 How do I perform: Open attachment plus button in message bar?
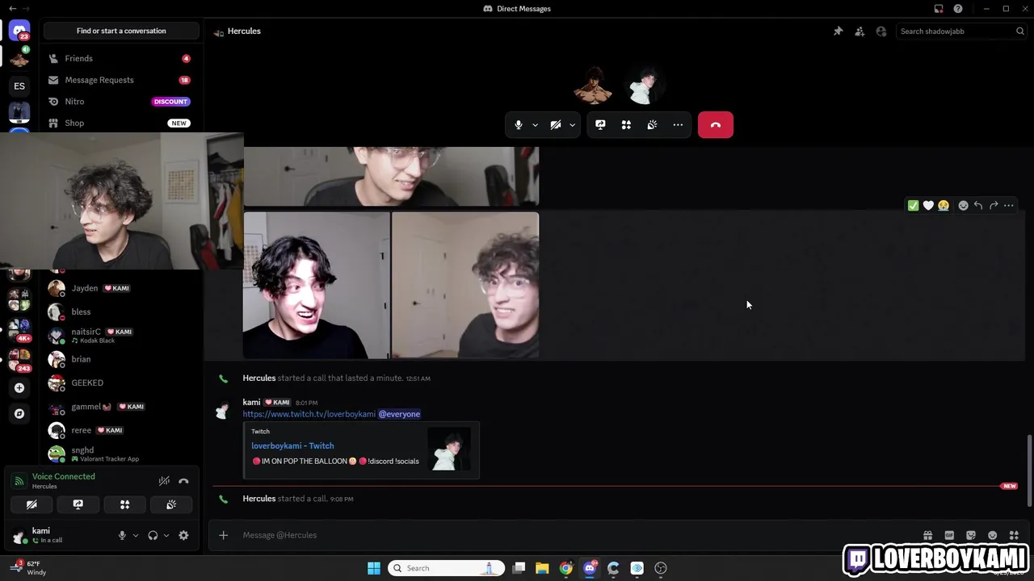tap(224, 535)
